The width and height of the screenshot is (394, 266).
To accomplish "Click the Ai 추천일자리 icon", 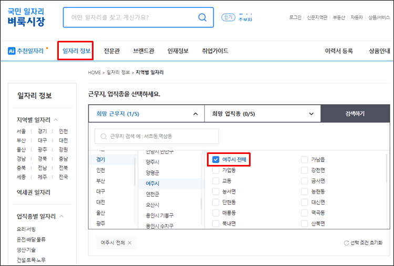I will [12, 51].
